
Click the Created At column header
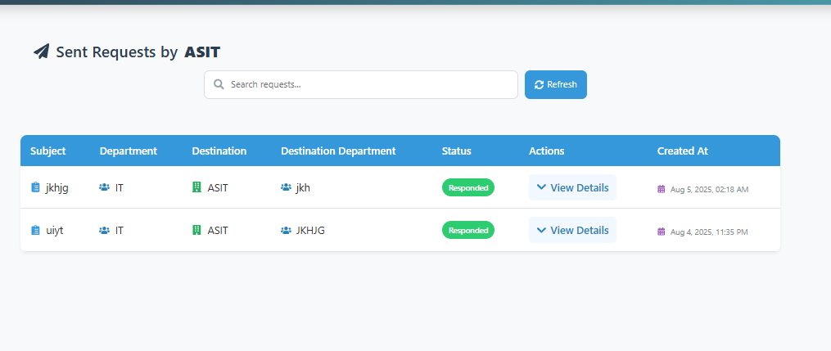tap(683, 151)
